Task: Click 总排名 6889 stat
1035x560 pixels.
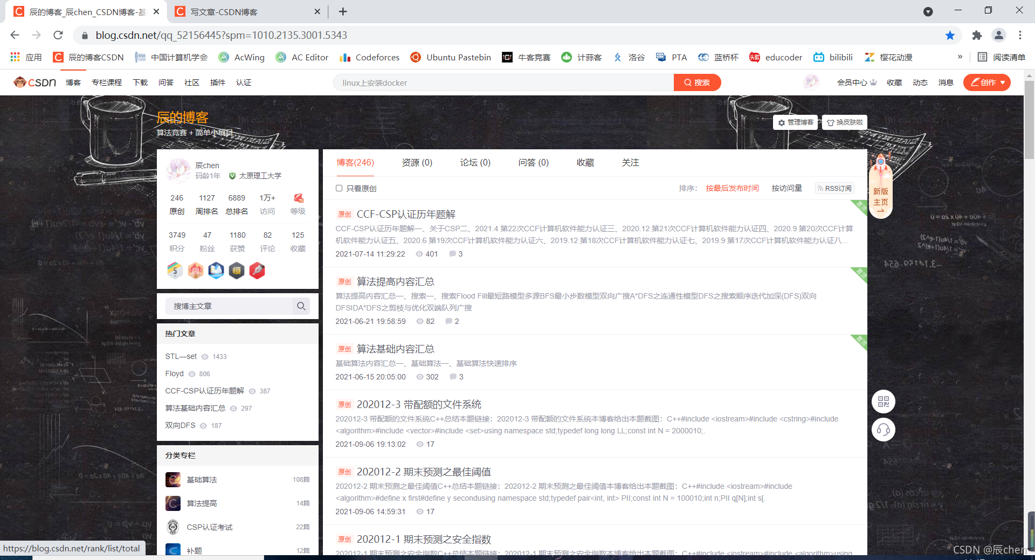Action: click(x=237, y=204)
